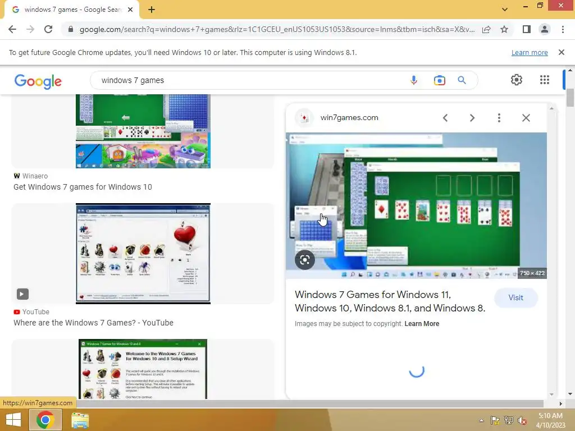The width and height of the screenshot is (575, 431).
Task: Open the Chrome three-dot menu
Action: coord(563,29)
